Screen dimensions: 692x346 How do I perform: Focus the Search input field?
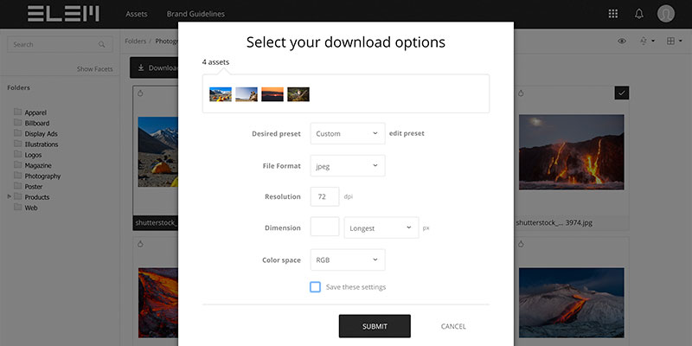60,45
